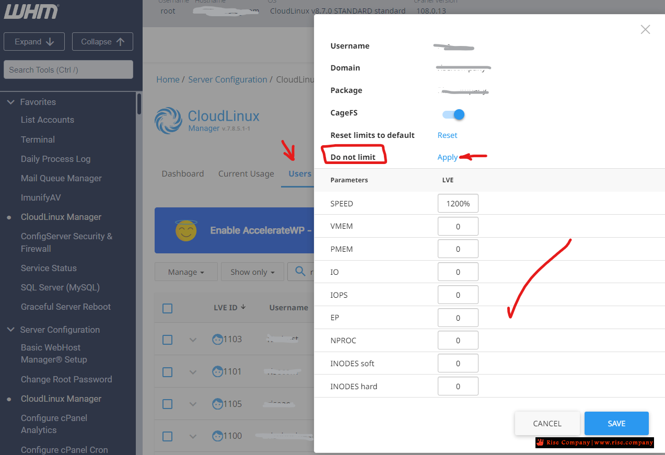Click the SAVE button

click(616, 424)
